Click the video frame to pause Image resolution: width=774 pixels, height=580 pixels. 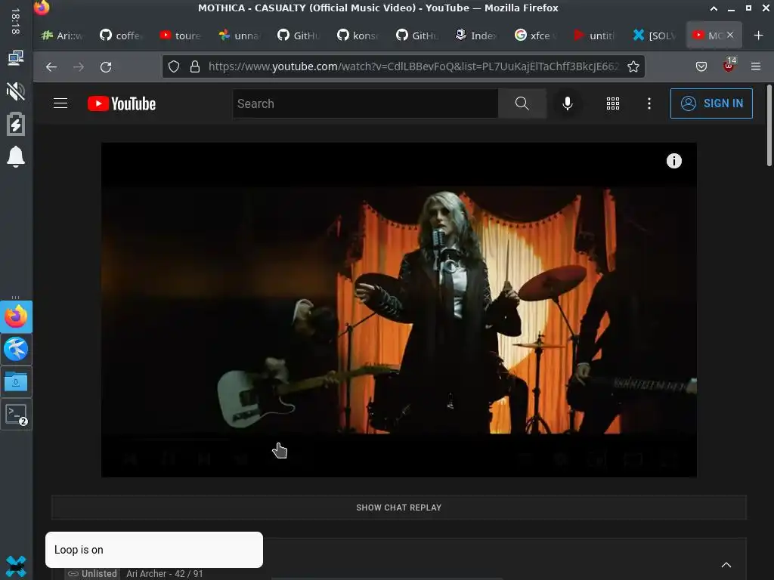click(x=399, y=310)
